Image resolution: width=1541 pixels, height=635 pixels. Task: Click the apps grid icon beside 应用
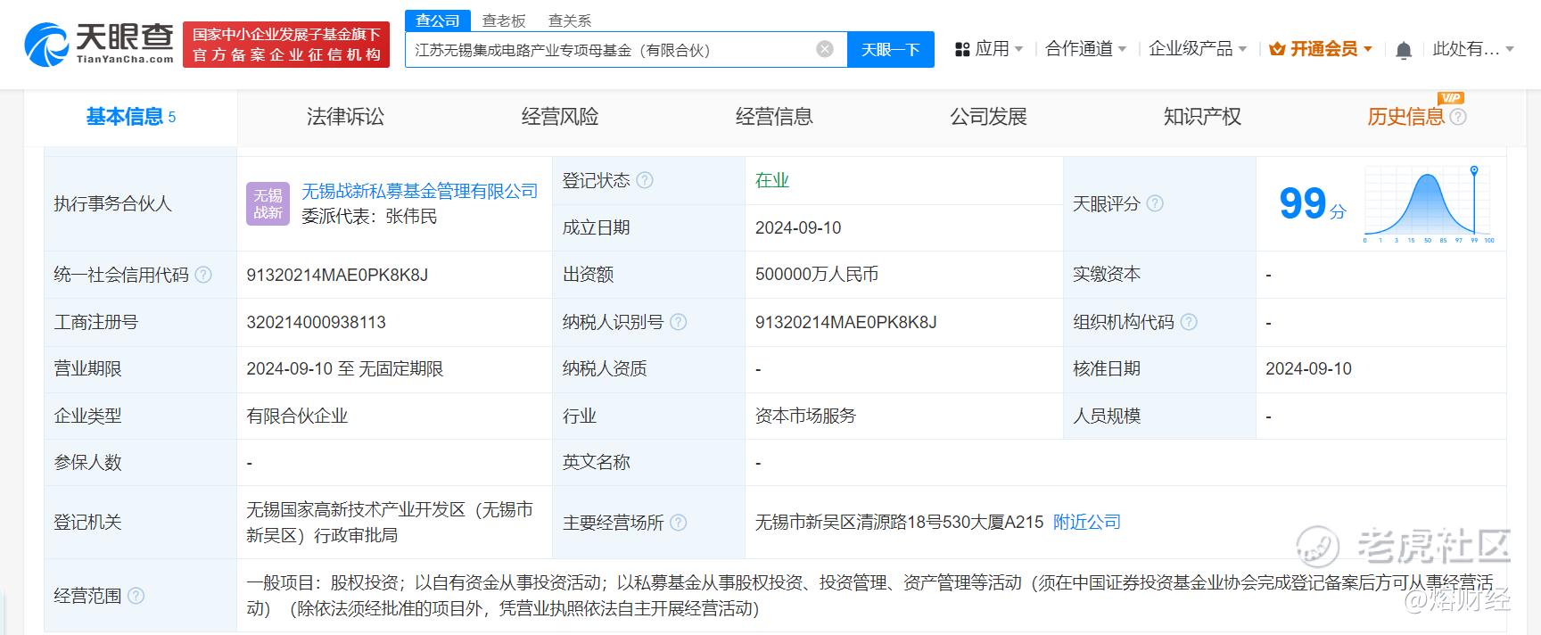point(962,50)
